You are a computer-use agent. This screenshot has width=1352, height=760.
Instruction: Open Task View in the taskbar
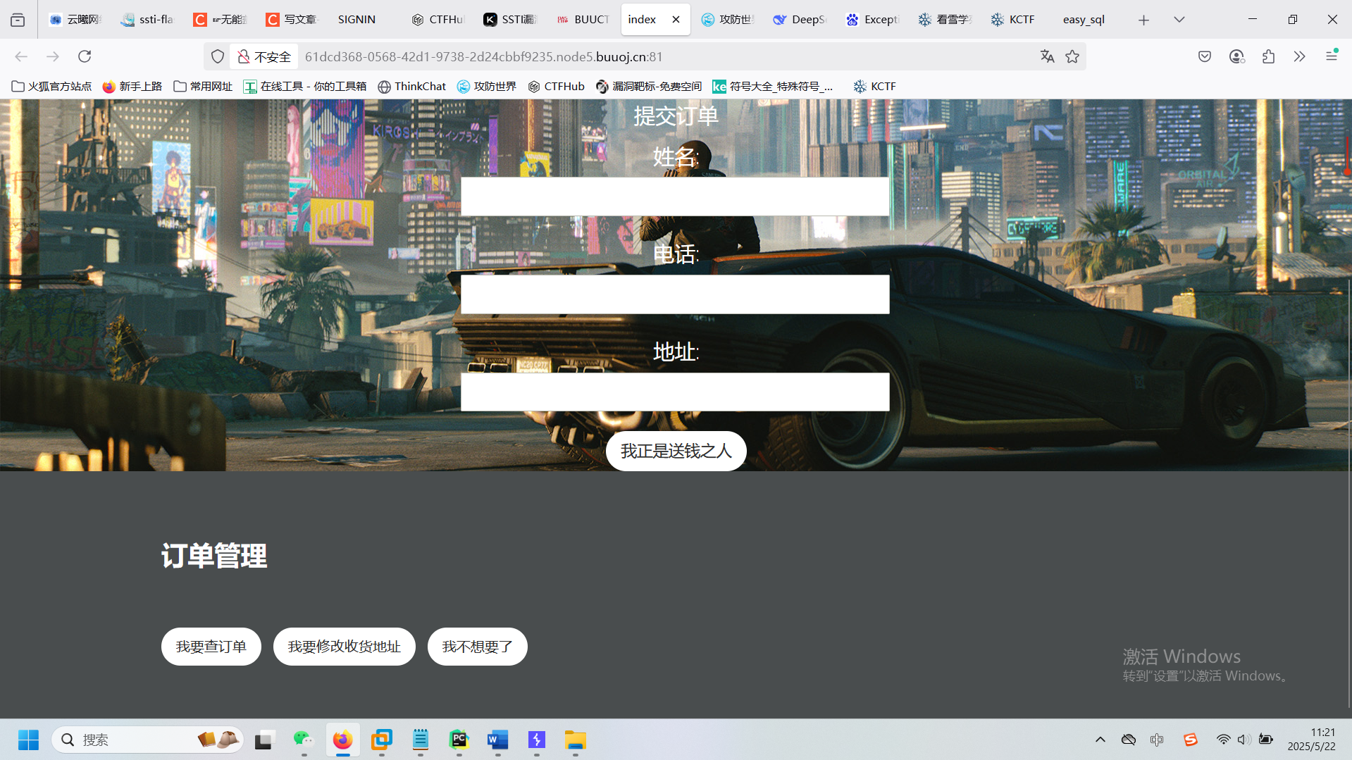pyautogui.click(x=263, y=740)
